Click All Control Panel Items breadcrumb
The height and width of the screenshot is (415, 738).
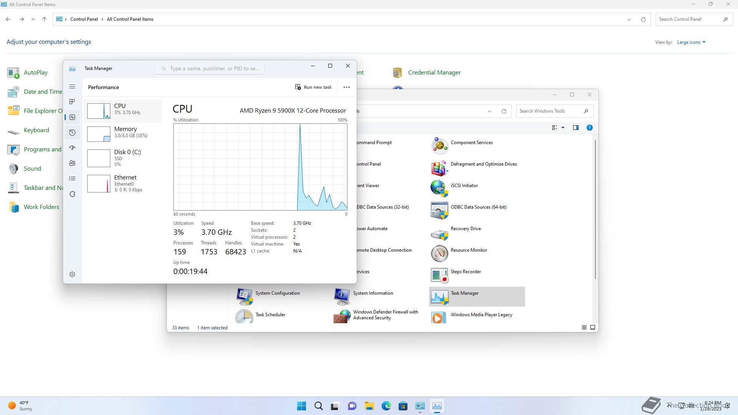(130, 19)
